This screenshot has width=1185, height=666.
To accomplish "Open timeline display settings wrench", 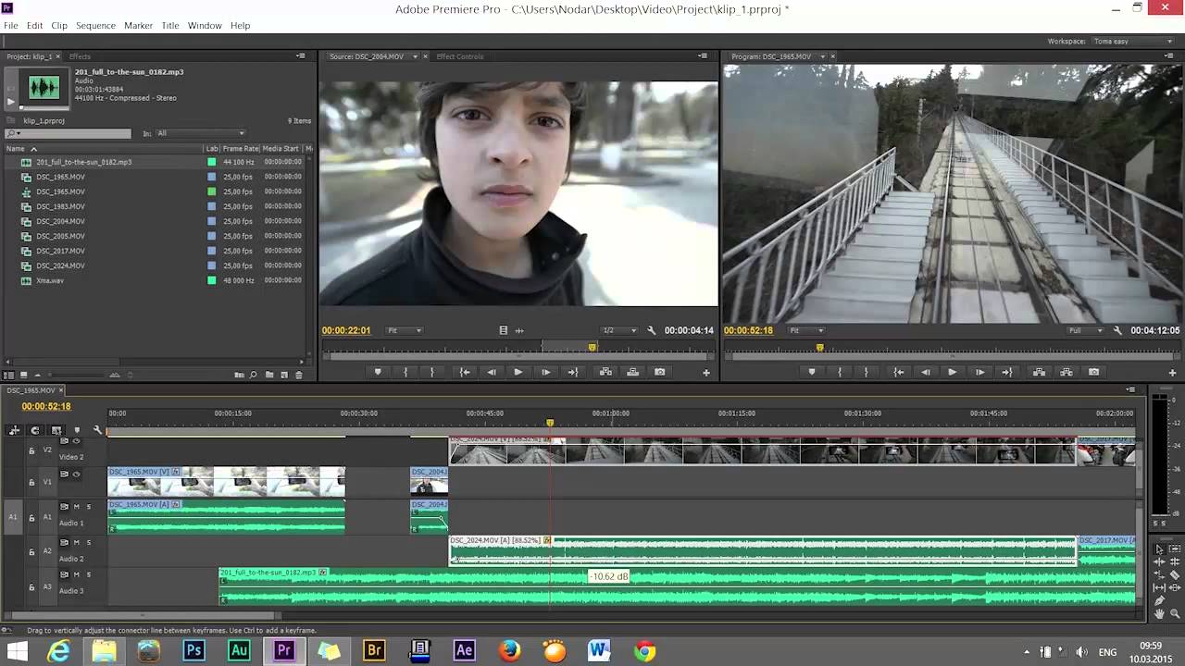I will [97, 430].
